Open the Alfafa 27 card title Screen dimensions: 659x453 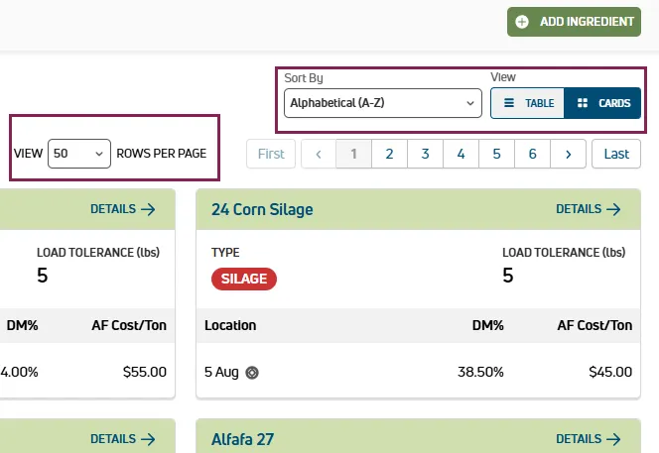point(242,439)
